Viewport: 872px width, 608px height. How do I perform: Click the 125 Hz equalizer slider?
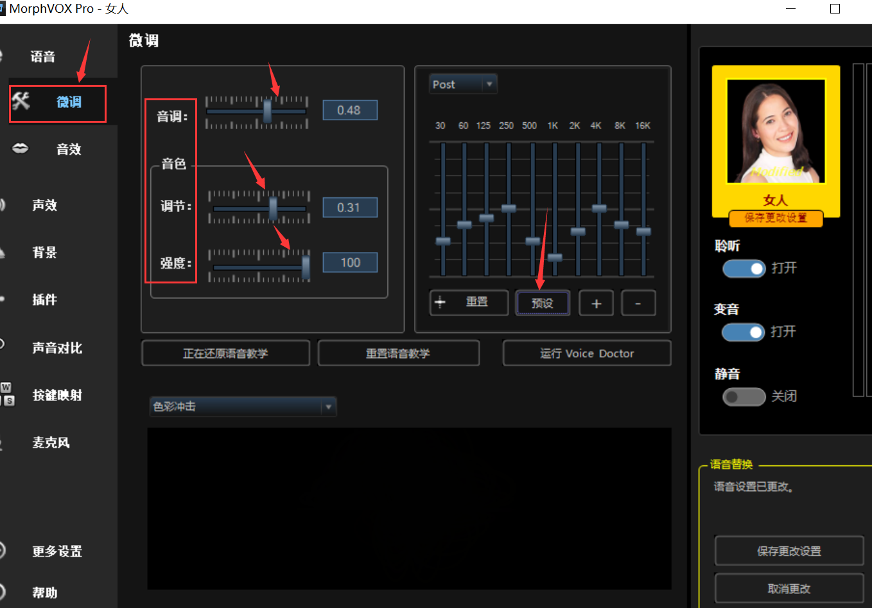coord(487,218)
